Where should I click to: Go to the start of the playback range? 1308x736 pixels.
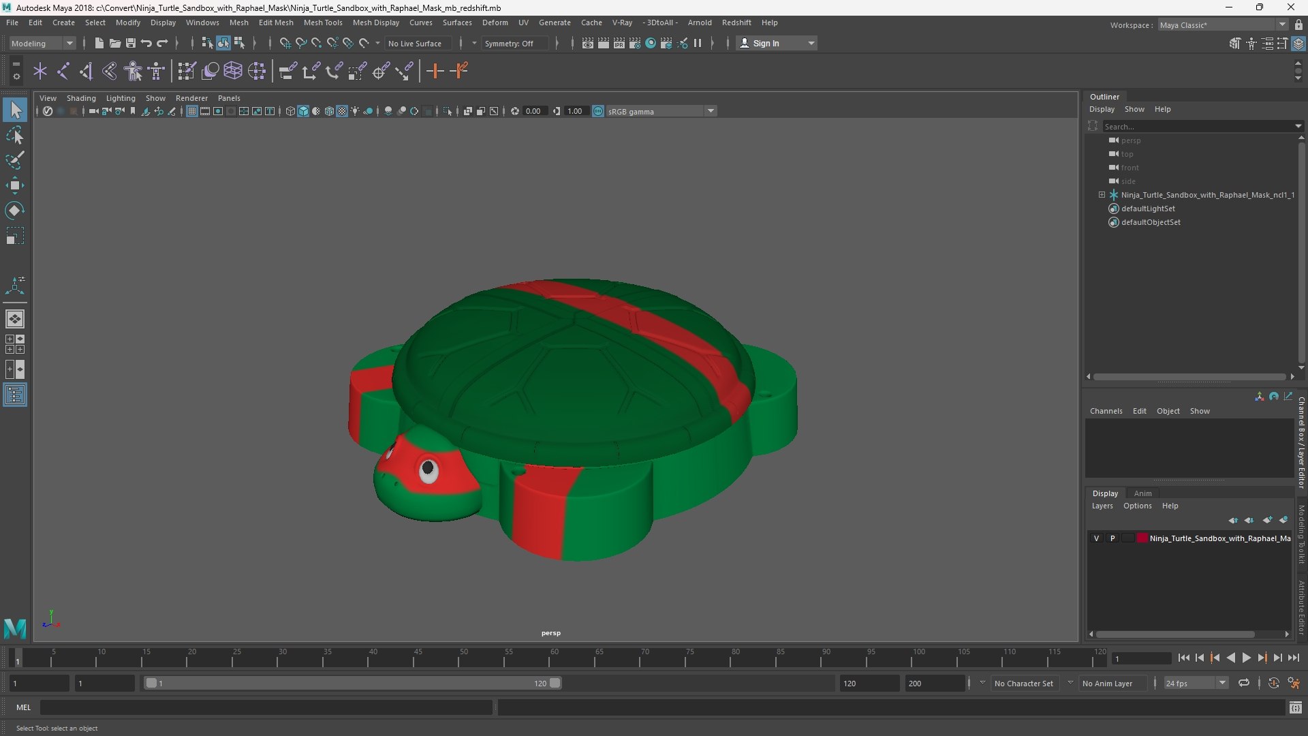[x=1183, y=658]
